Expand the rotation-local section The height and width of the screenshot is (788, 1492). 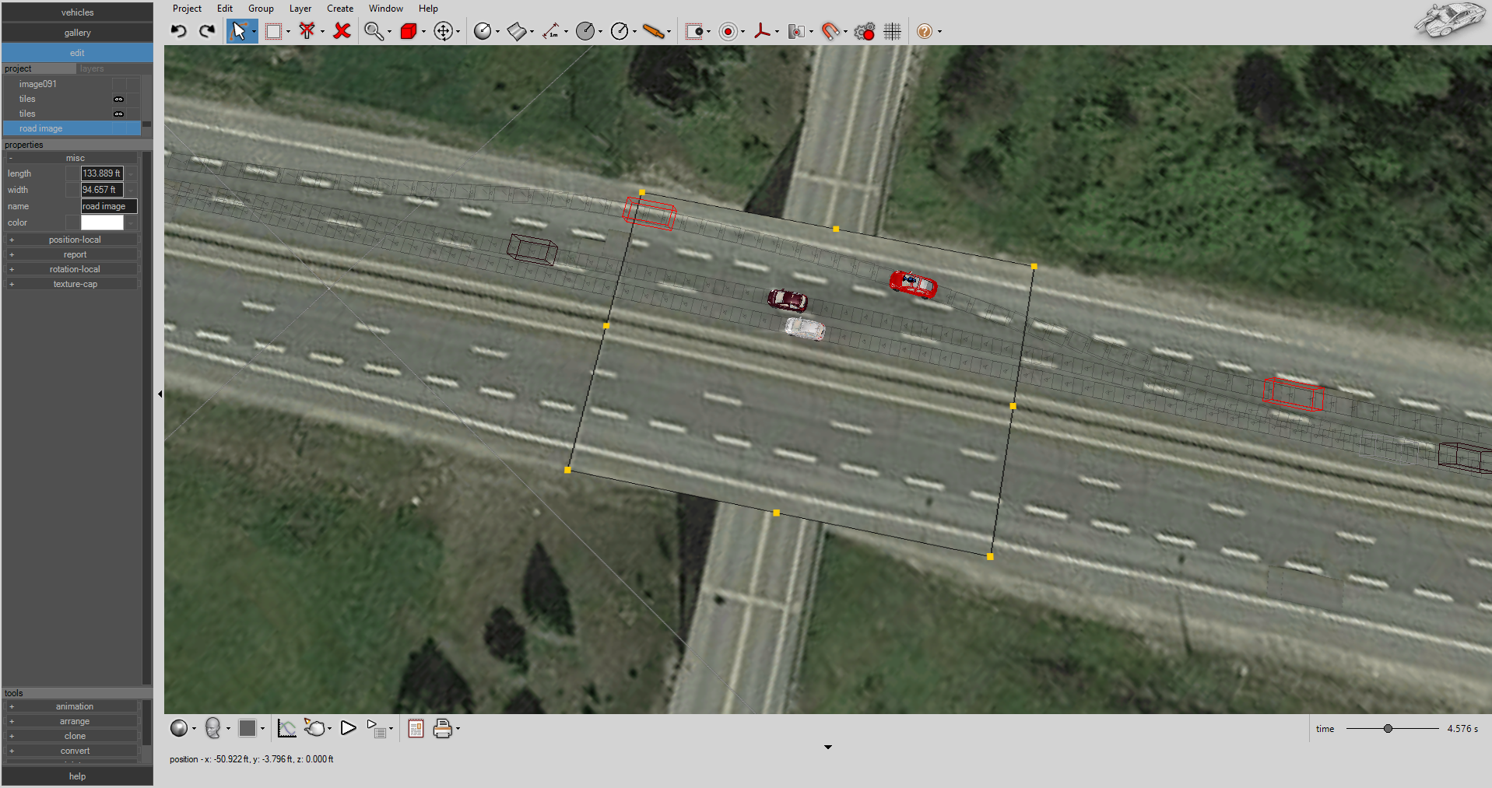click(12, 268)
